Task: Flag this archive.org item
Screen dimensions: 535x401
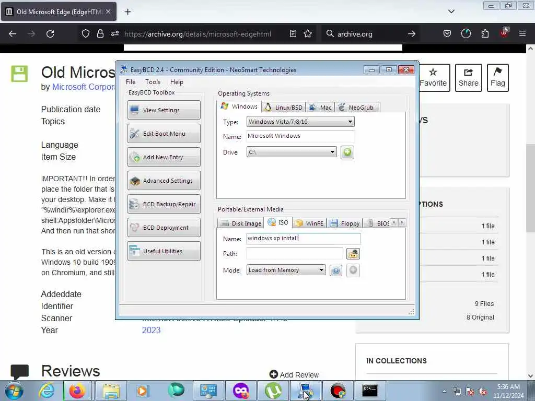Action: tap(498, 78)
